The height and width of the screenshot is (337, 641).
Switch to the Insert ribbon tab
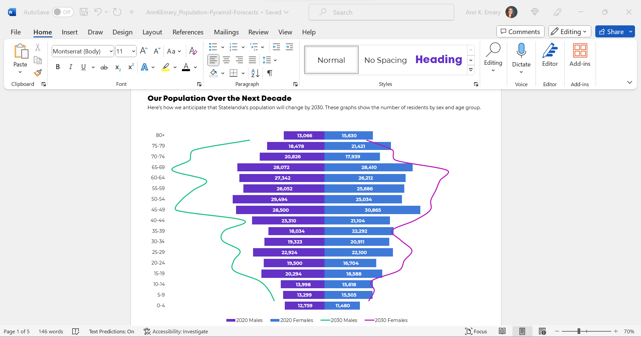pyautogui.click(x=69, y=32)
